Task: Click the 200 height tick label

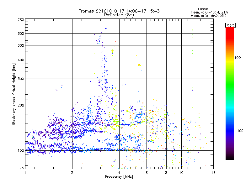Action: pos(21,105)
